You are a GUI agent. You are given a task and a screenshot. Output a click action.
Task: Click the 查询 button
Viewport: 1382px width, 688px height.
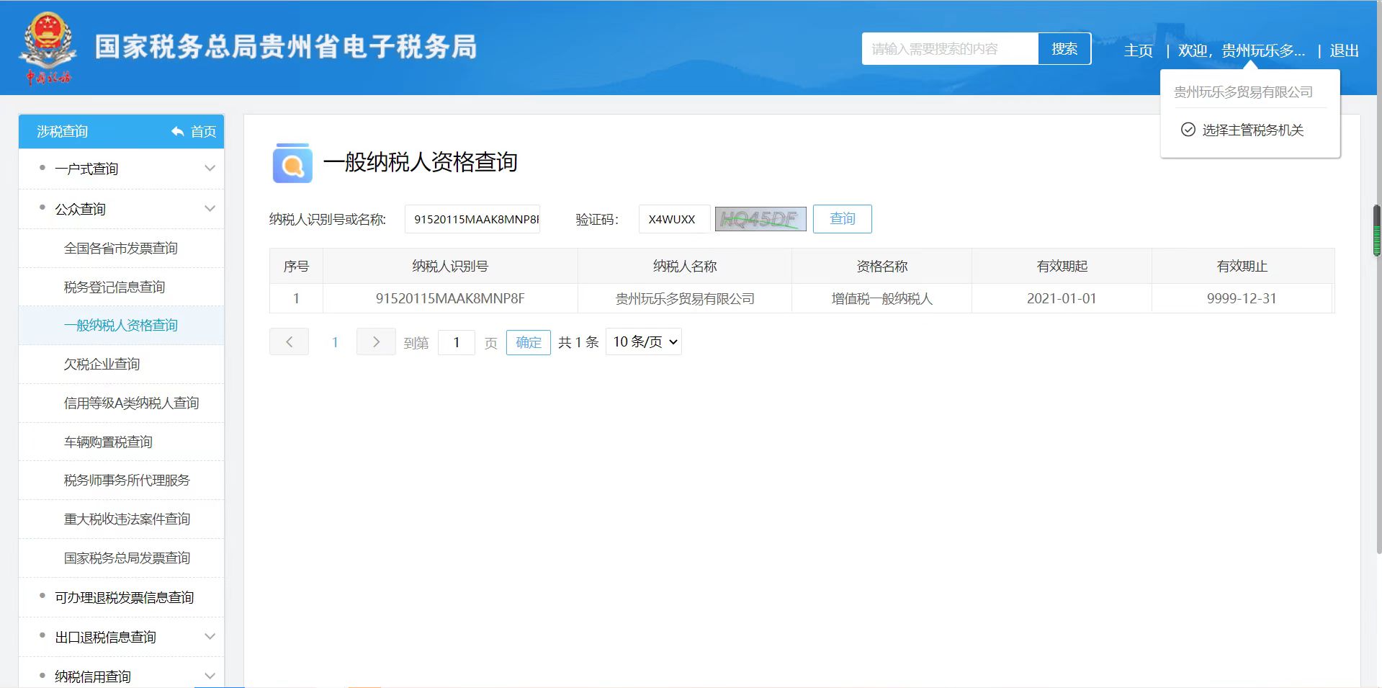(x=842, y=219)
